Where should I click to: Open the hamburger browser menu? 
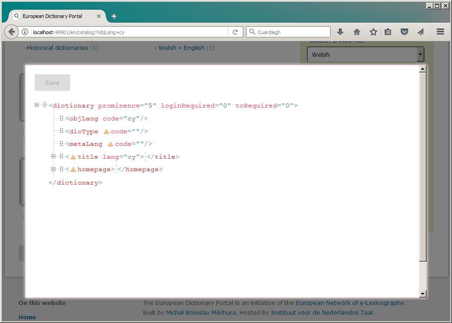440,32
